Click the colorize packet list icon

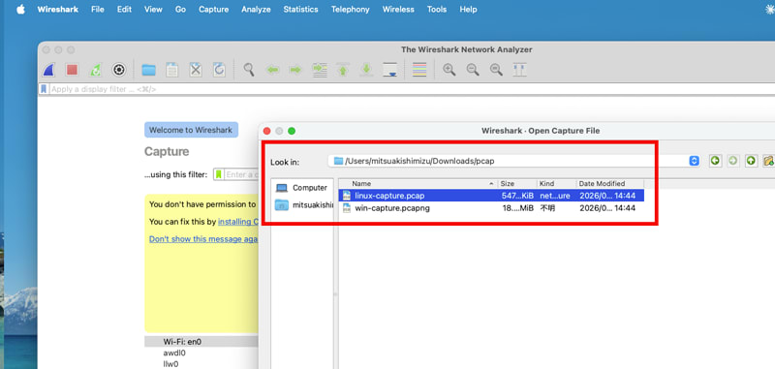click(419, 70)
